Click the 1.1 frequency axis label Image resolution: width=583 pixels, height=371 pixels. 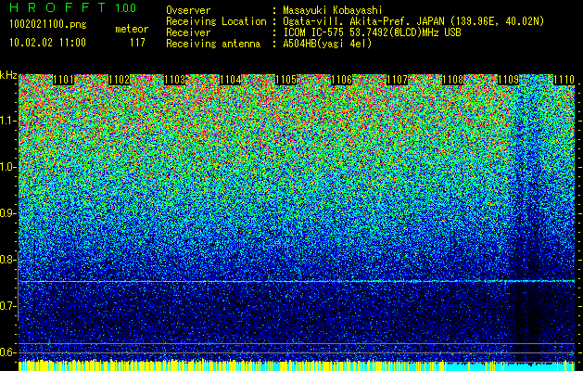point(8,121)
